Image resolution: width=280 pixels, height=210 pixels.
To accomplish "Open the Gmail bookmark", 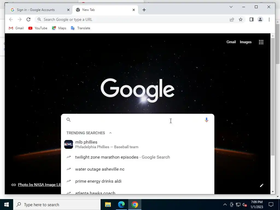I will [x=16, y=28].
